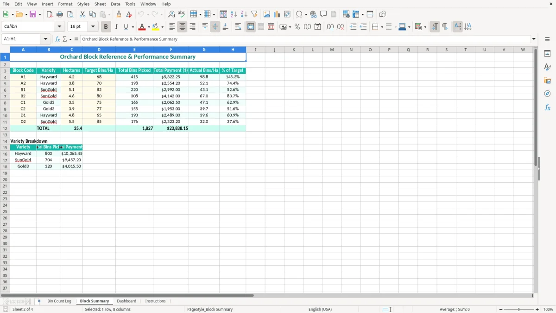556x313 pixels.
Task: Expand formula bar dropdown arrow
Action: (534, 39)
